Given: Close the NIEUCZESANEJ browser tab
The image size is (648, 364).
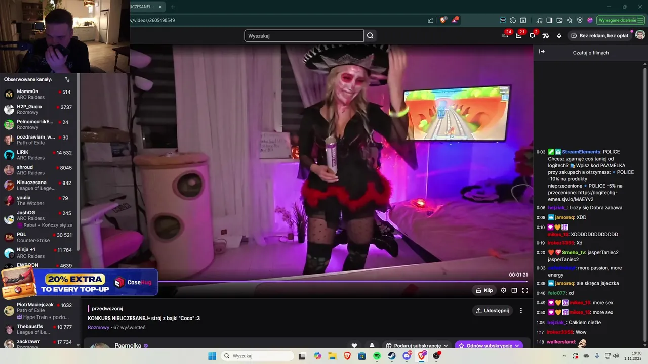Looking at the screenshot, I should (x=160, y=7).
